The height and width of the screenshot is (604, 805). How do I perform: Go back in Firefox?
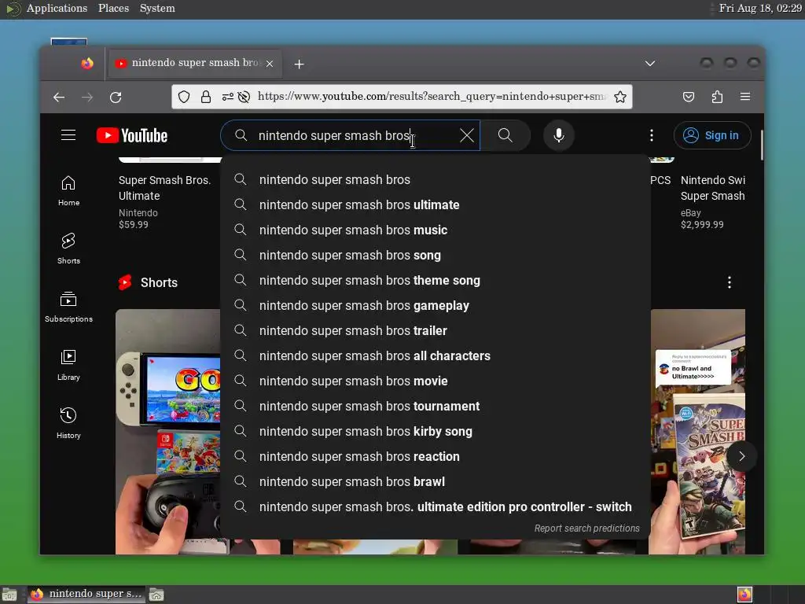59,97
